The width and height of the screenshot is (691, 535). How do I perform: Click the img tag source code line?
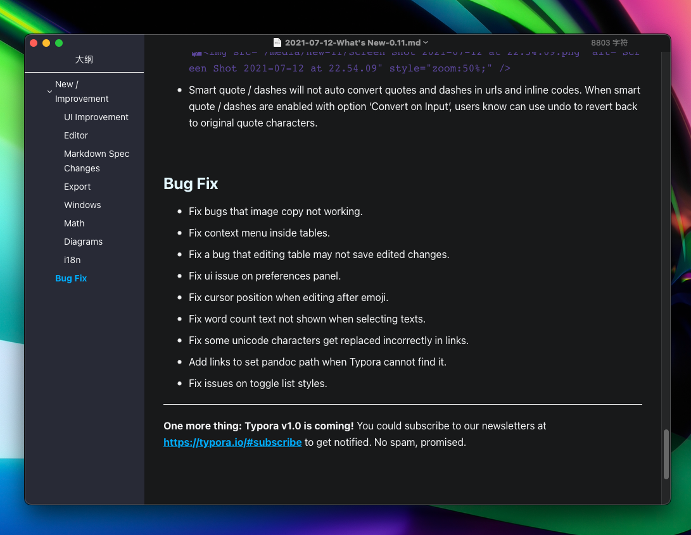tap(414, 60)
